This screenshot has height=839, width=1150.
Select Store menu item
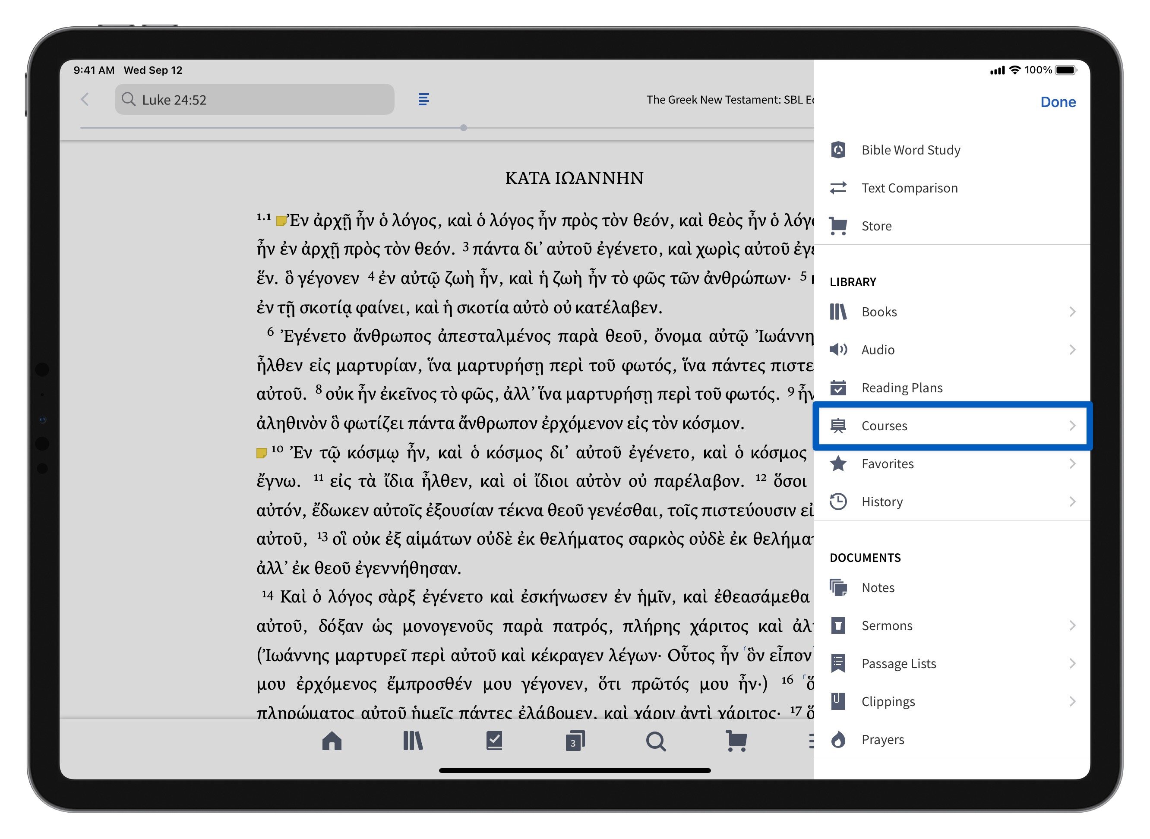point(952,226)
